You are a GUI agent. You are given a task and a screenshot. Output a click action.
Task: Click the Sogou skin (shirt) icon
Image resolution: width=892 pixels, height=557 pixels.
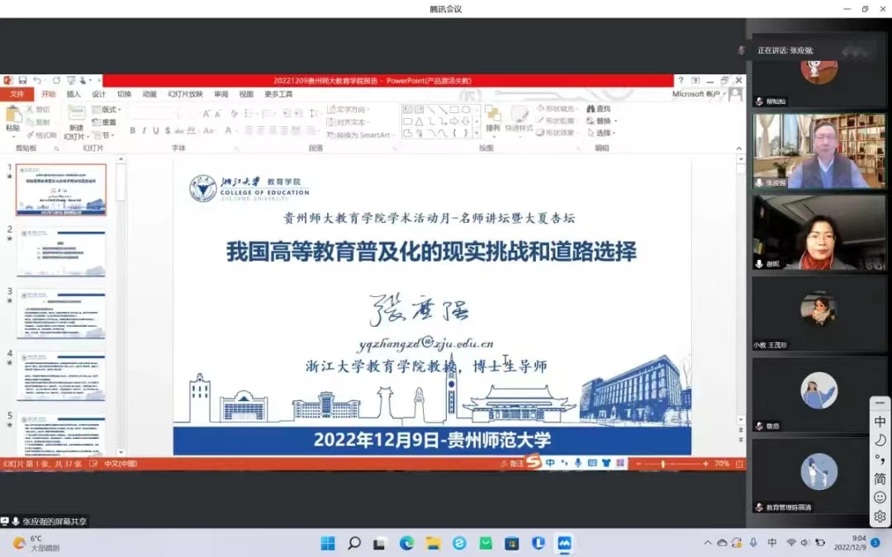(606, 463)
